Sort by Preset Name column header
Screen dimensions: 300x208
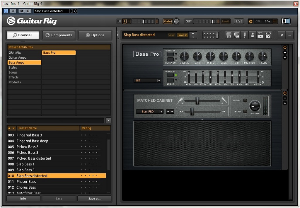48,128
